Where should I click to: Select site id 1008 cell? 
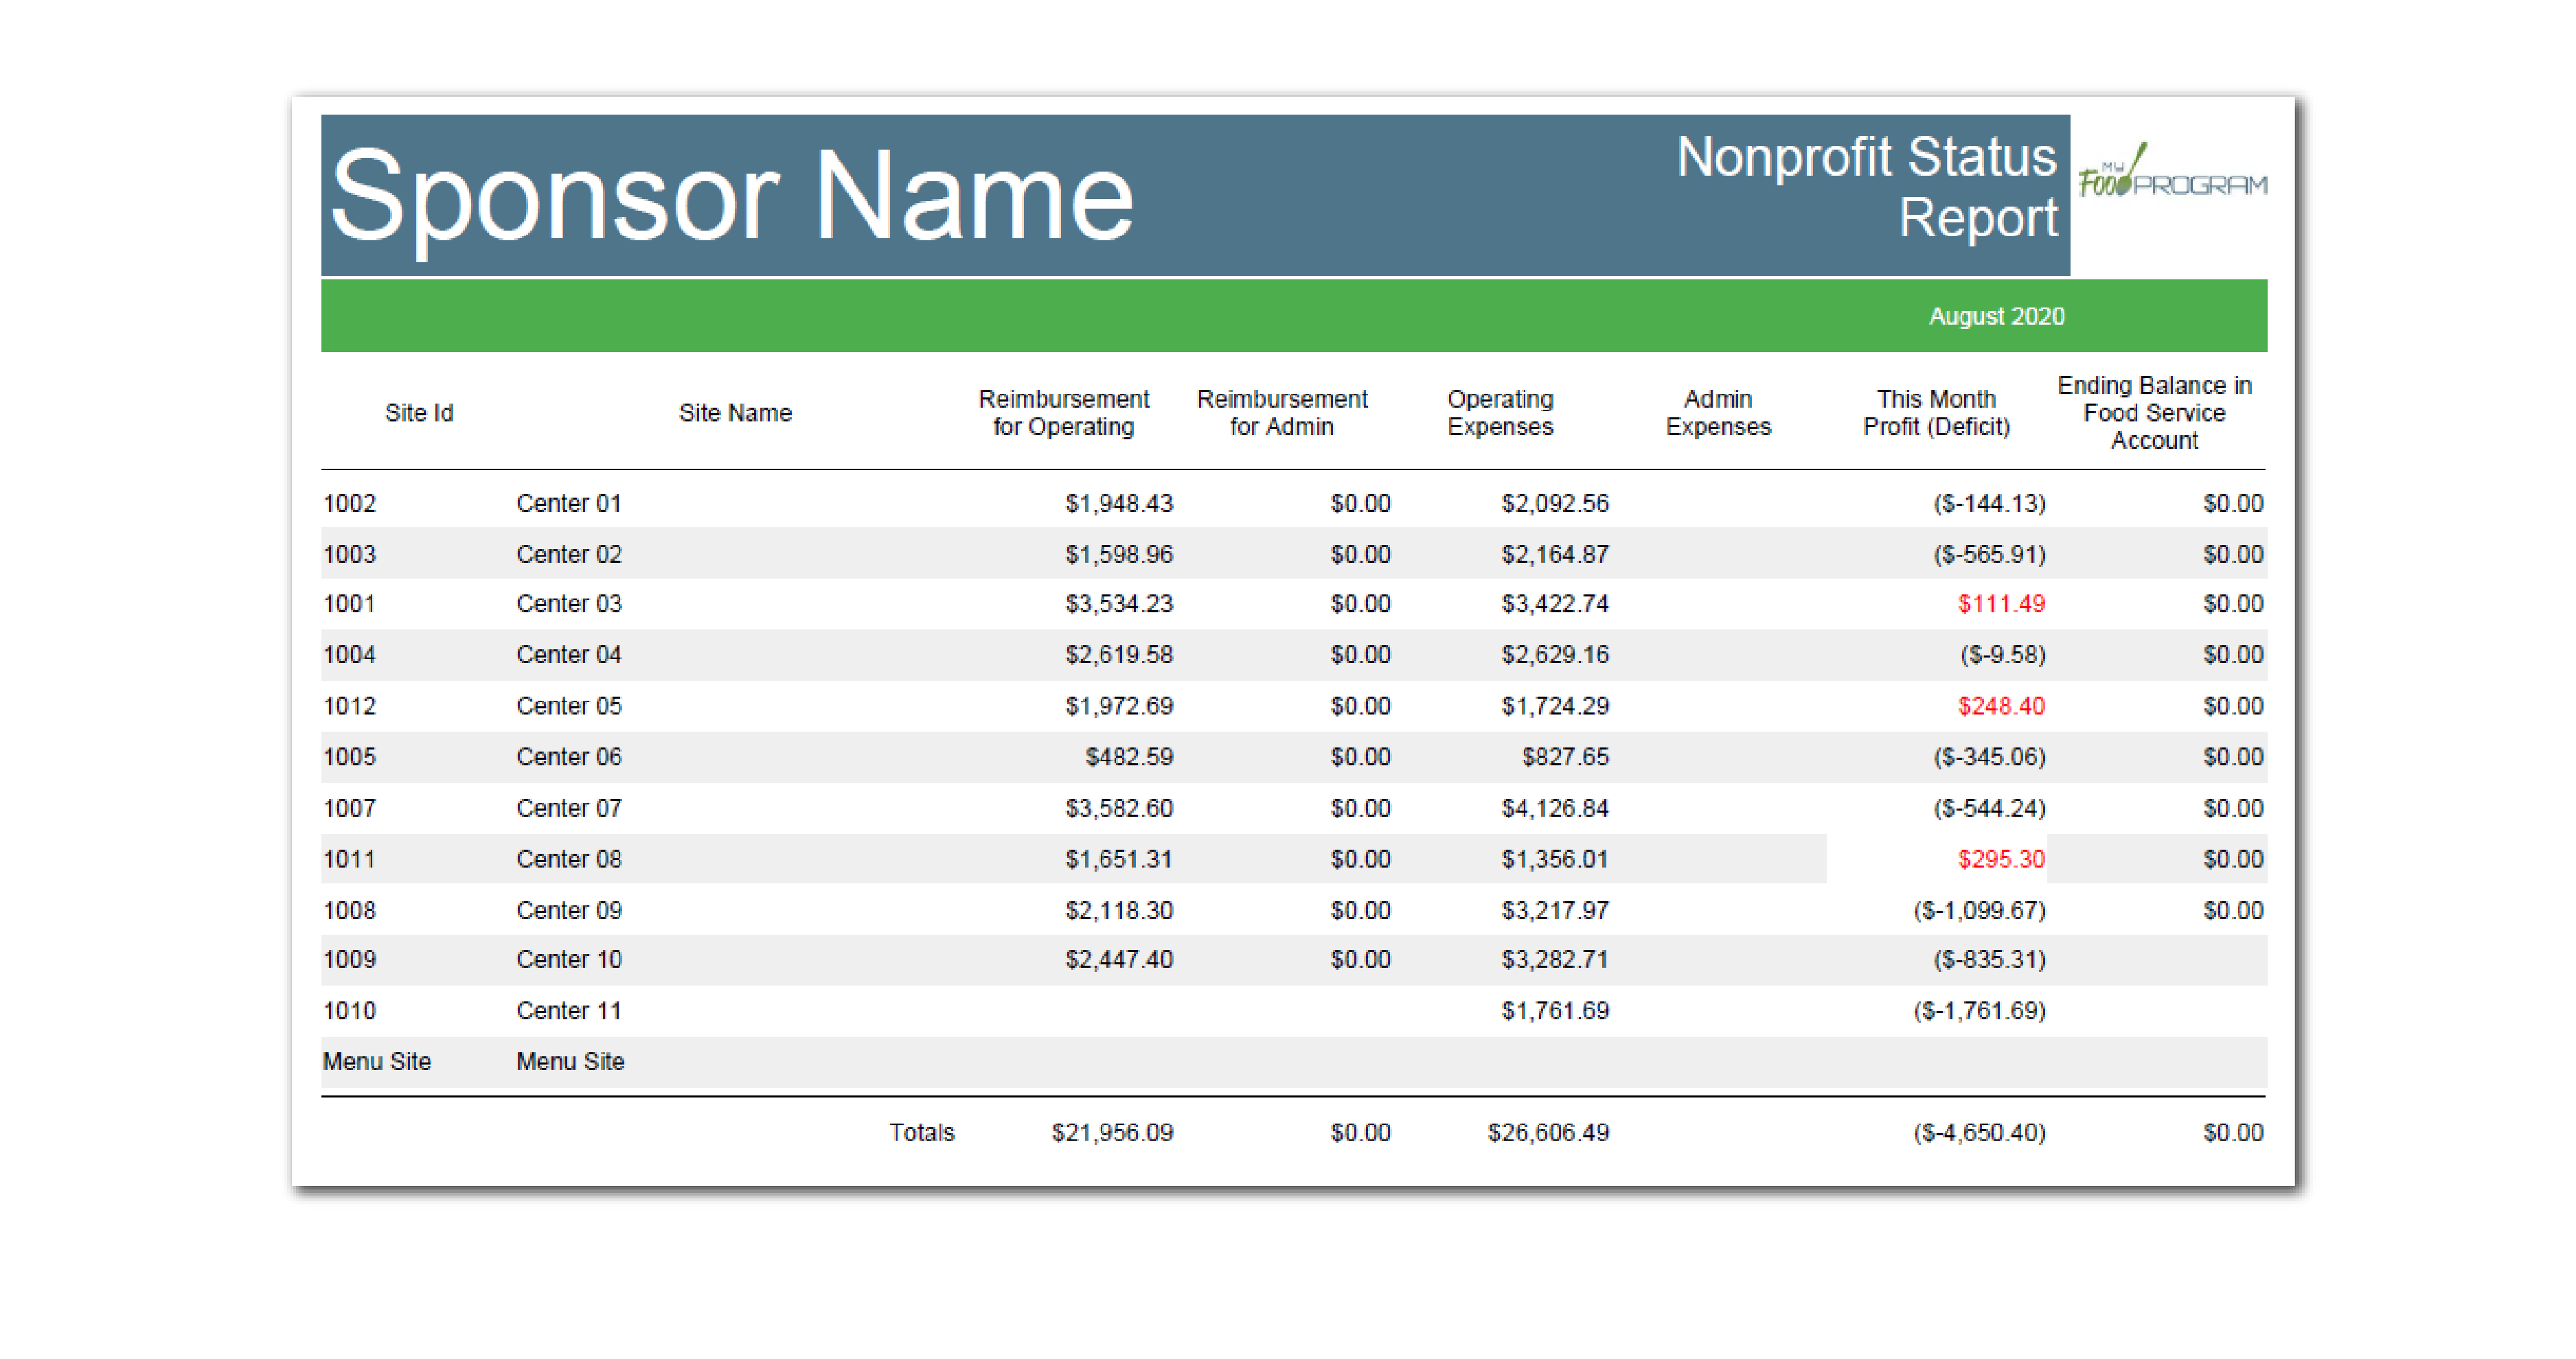349,909
